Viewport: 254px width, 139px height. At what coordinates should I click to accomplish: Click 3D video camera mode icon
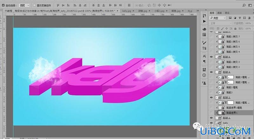pos(170,5)
